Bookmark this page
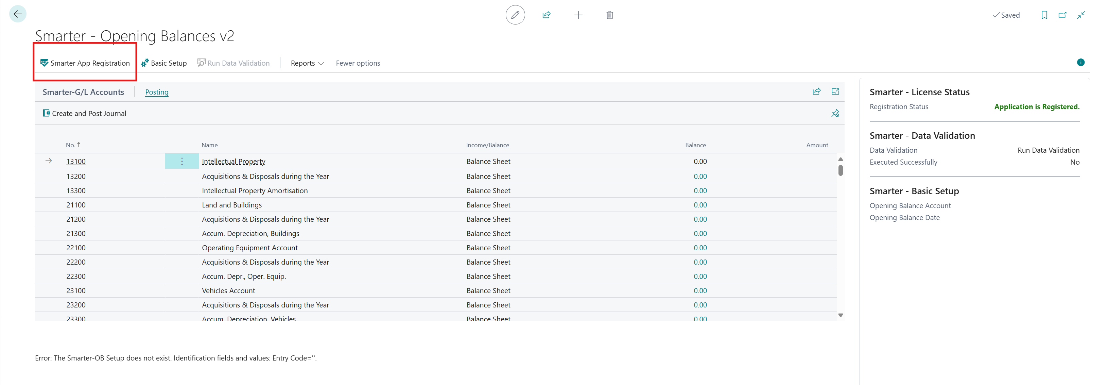The width and height of the screenshot is (1108, 385). 1044,15
